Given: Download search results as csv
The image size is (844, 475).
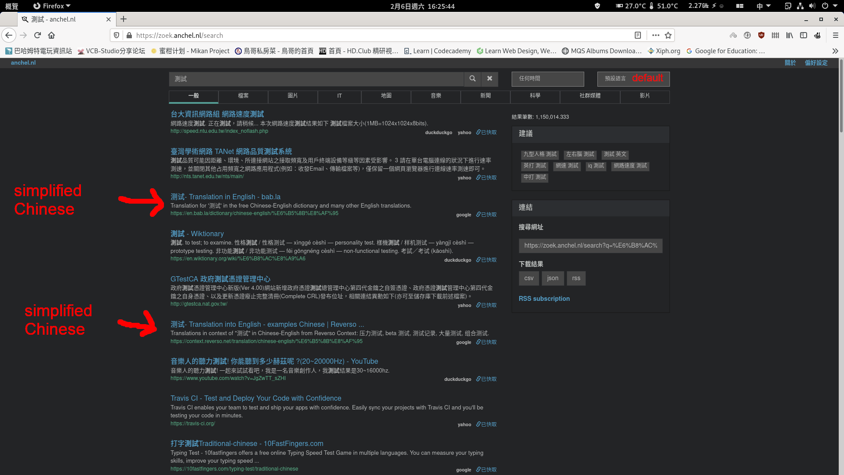Looking at the screenshot, I should (x=528, y=278).
